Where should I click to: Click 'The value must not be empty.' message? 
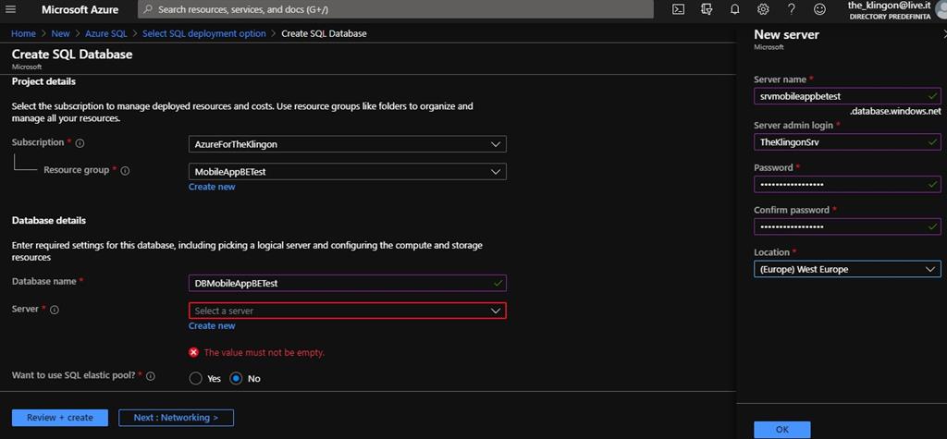pyautogui.click(x=264, y=352)
